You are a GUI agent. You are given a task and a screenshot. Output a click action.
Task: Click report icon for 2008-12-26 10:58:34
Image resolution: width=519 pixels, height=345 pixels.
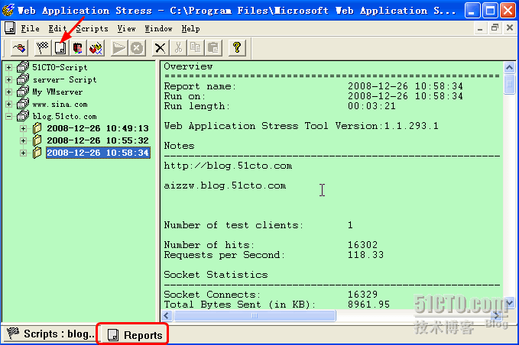tap(37, 153)
